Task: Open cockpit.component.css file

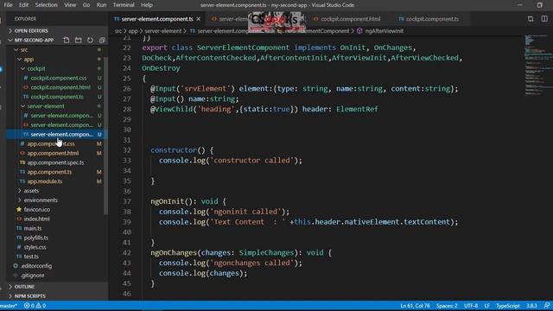Action: point(59,78)
